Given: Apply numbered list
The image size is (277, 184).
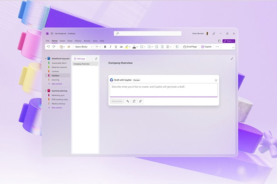Looking at the screenshot, I should point(149,47).
